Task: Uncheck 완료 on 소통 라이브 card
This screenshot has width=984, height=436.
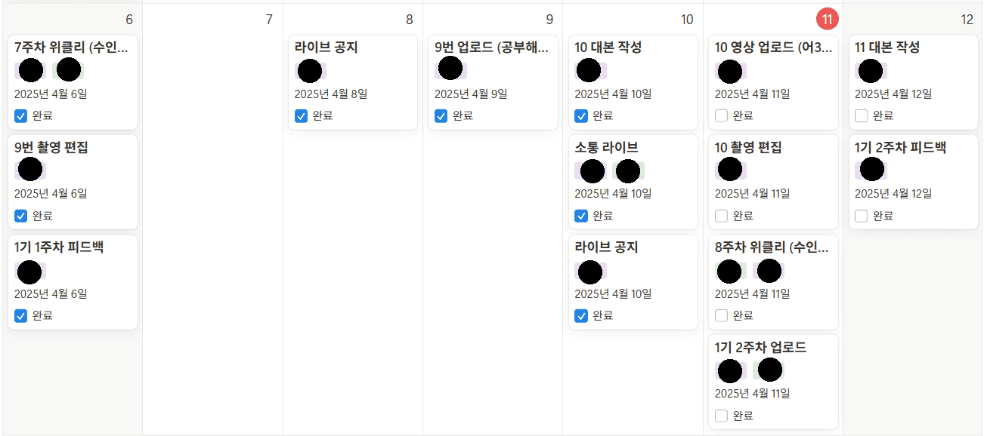Action: (581, 216)
